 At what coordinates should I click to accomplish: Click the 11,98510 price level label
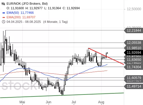pyautogui.click(x=134, y=48)
